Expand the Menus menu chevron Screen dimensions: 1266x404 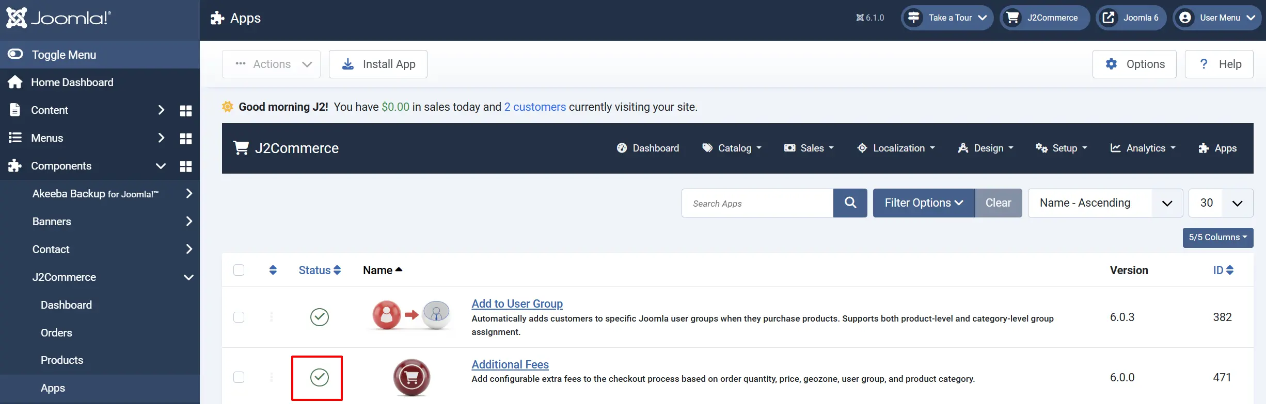point(161,138)
